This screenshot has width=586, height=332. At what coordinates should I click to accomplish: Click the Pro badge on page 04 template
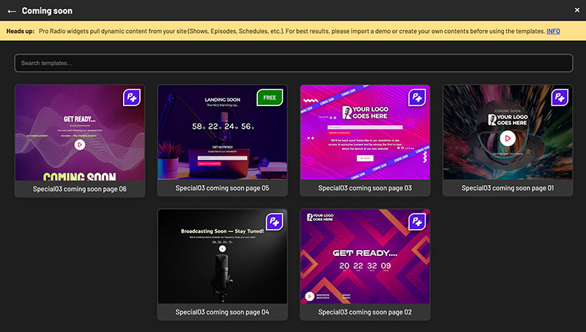point(275,222)
